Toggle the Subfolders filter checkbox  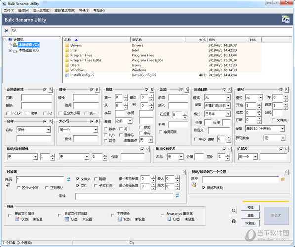(96, 185)
